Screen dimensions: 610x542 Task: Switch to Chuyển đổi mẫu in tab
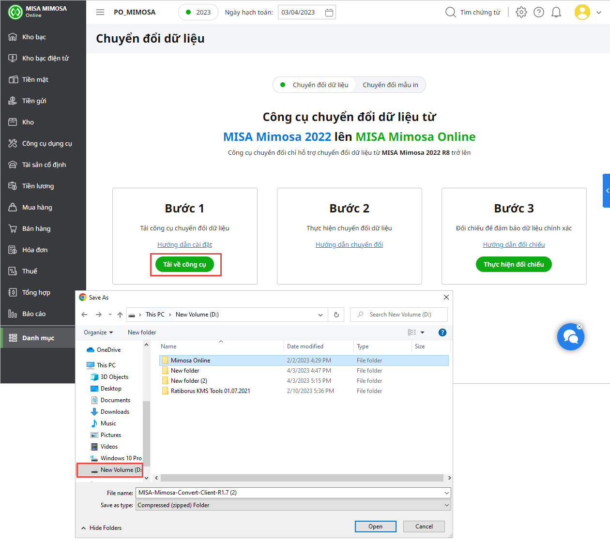390,85
